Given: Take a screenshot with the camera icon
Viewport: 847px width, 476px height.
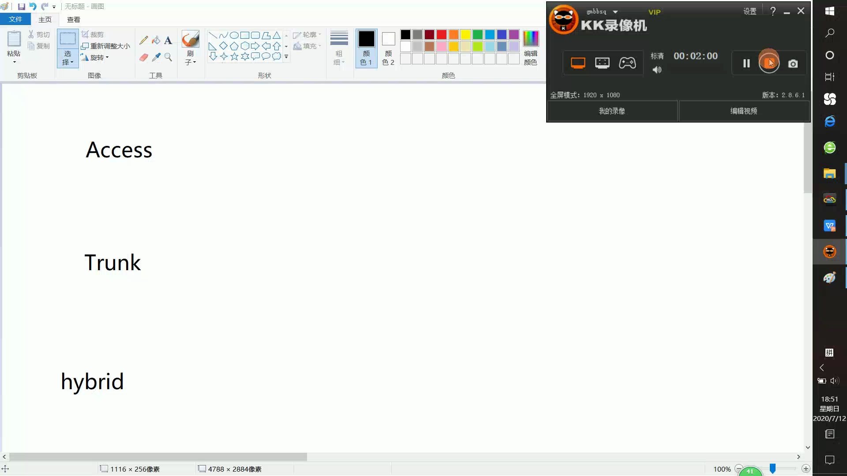Looking at the screenshot, I should (x=793, y=64).
